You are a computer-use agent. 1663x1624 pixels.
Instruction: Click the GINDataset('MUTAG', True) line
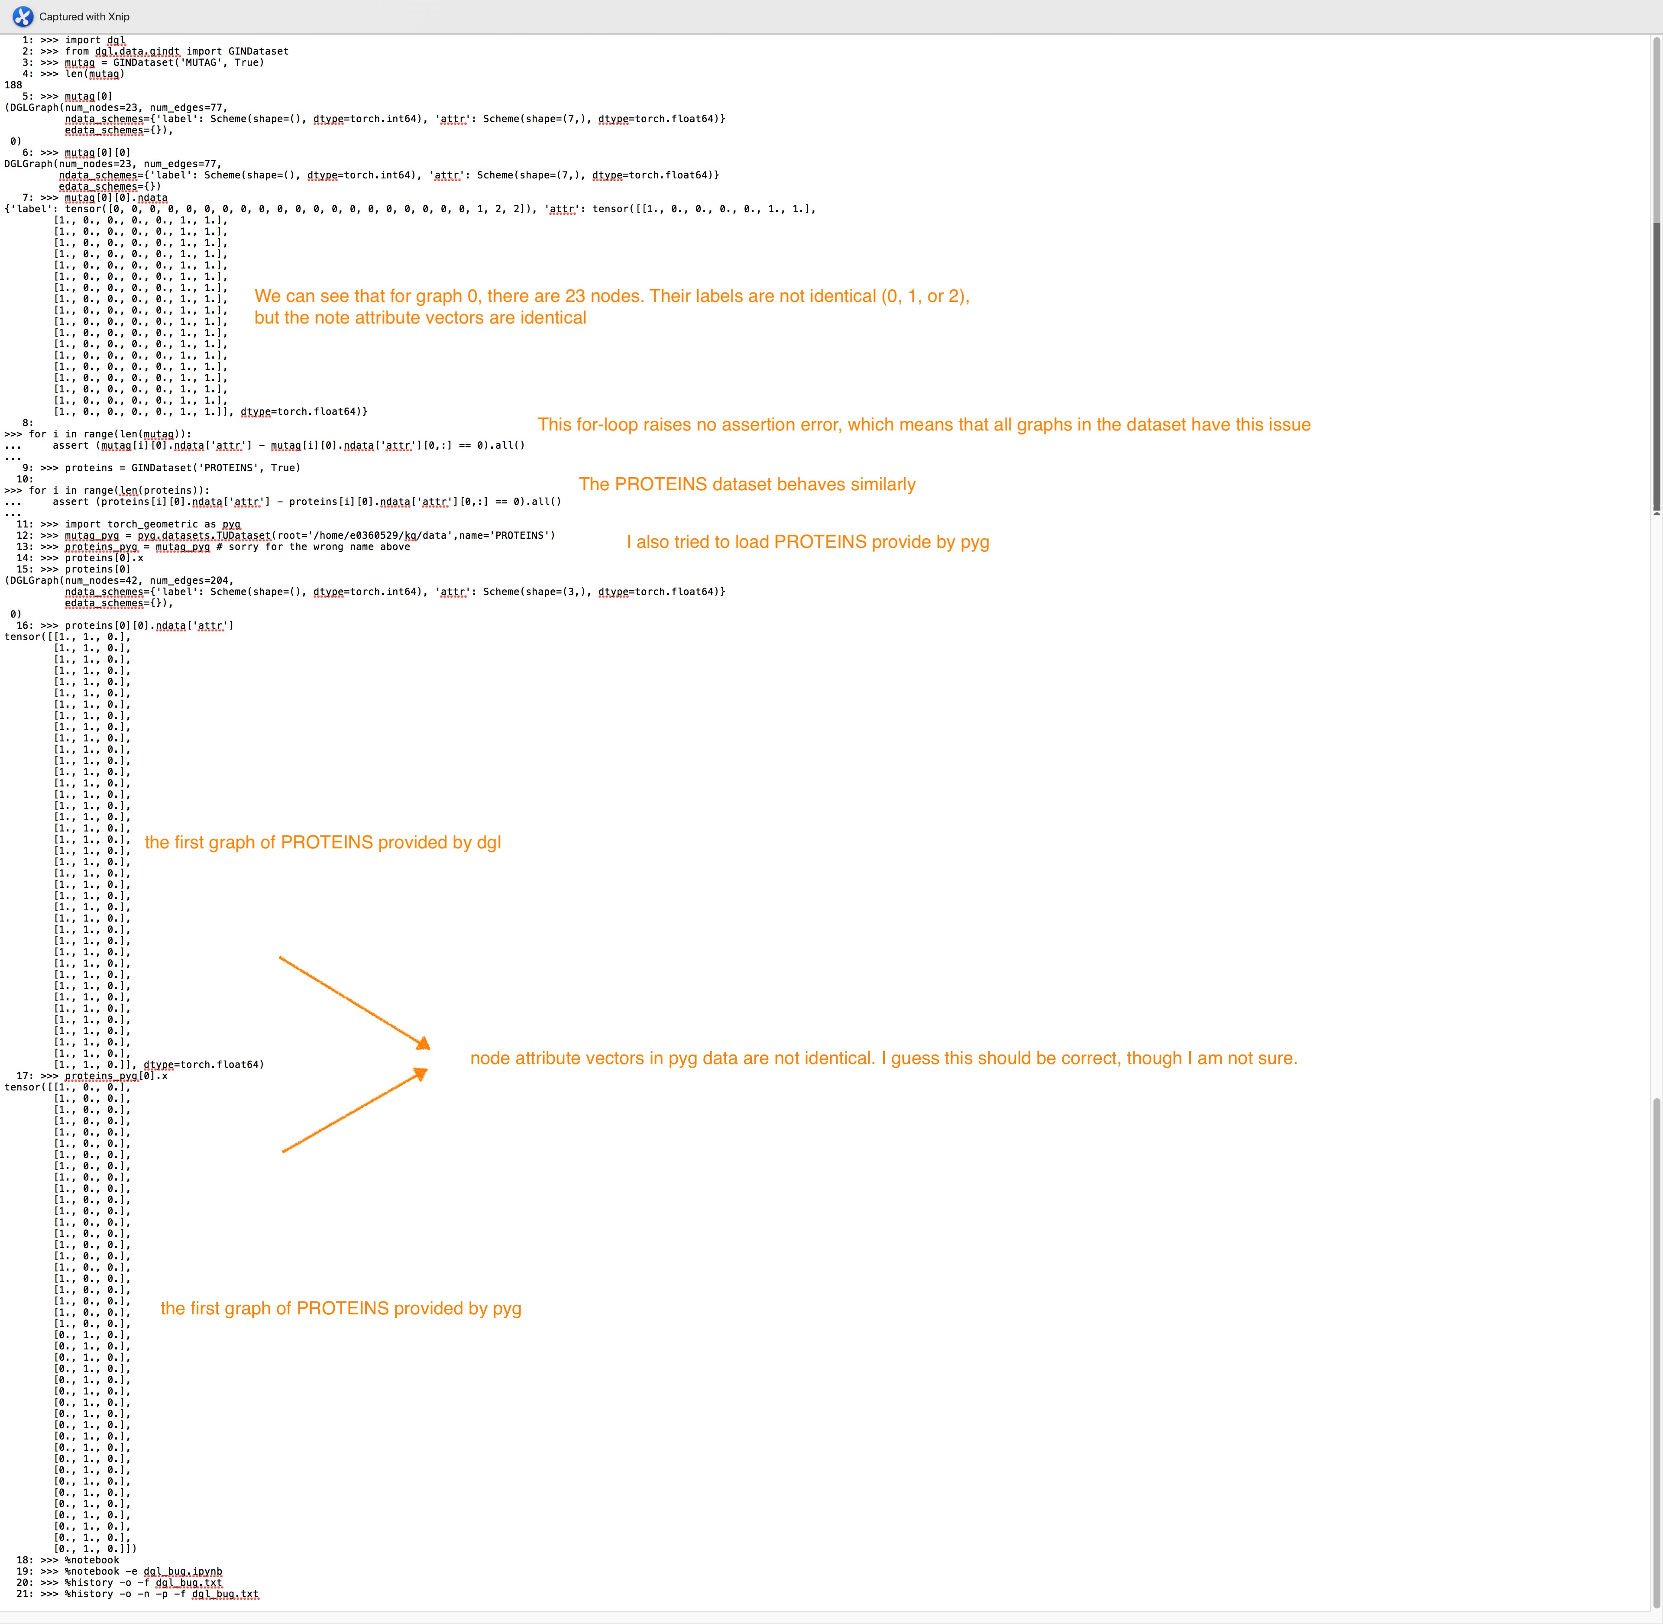(x=164, y=62)
